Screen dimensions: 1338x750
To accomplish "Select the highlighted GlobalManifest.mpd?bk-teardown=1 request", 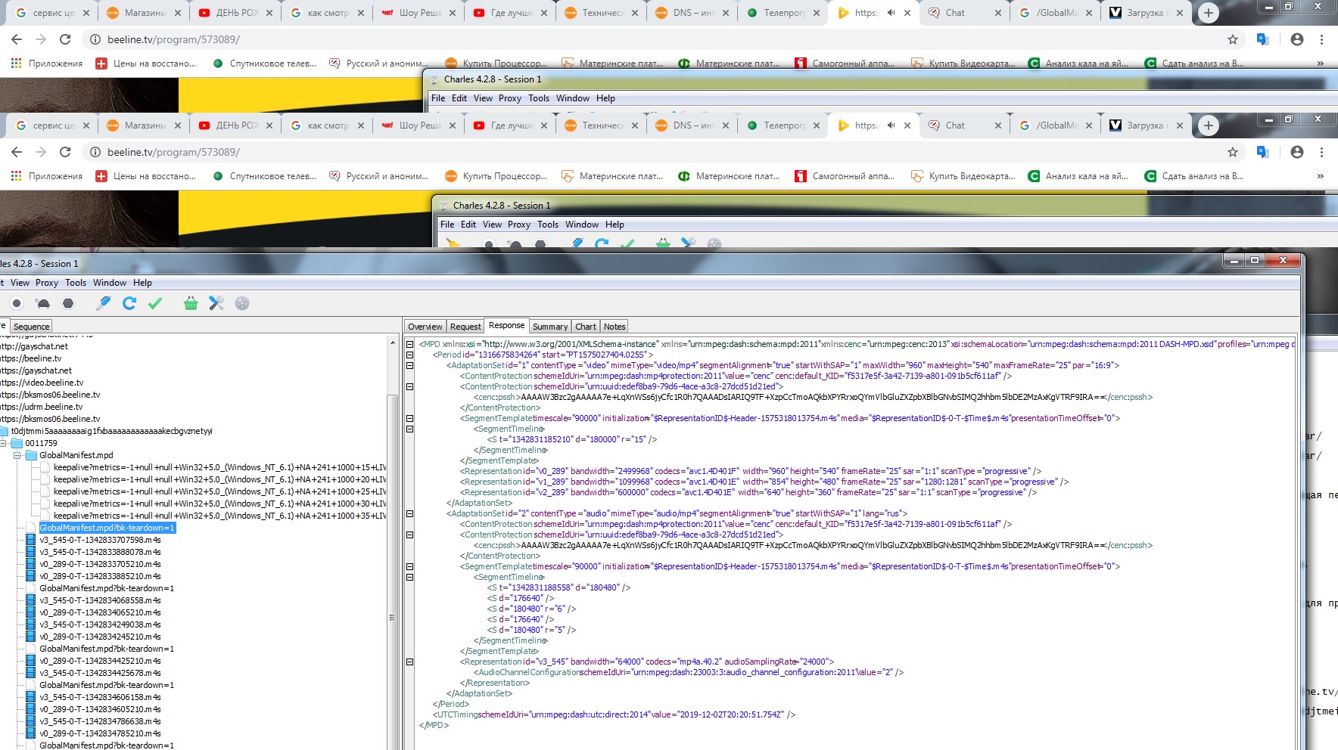I will click(107, 528).
